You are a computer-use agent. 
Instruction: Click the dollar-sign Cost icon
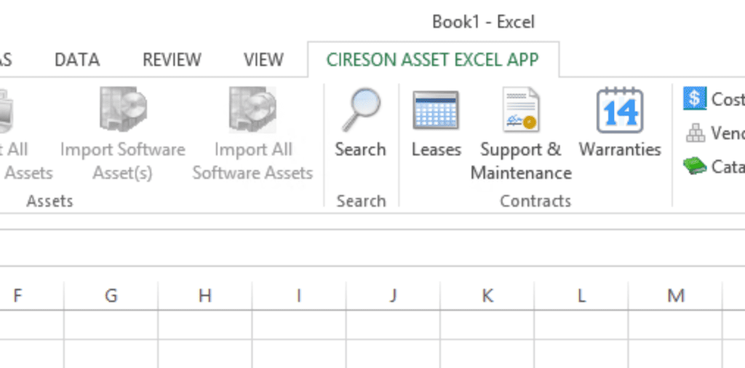[x=695, y=99]
